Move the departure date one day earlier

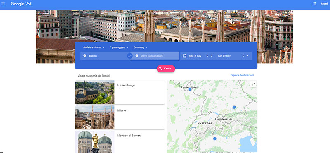(207, 56)
